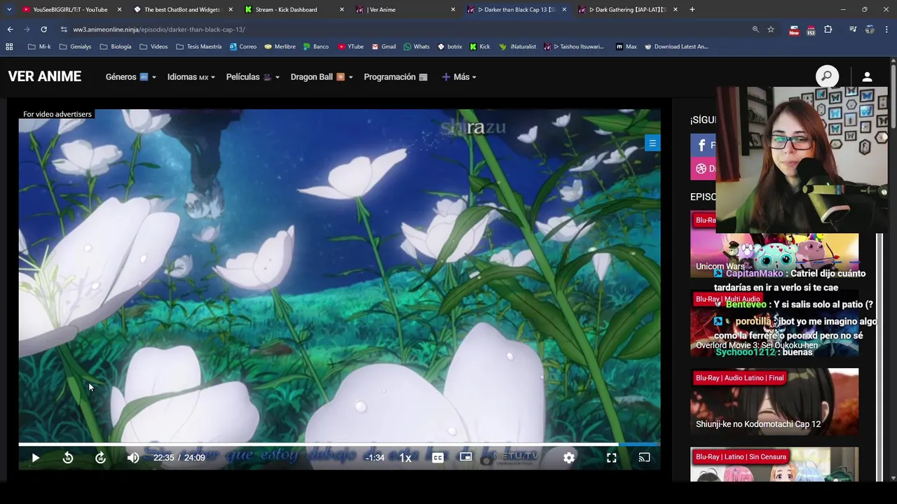Open Unicorn Wars thumbnail
The image size is (897, 504).
[x=774, y=245]
